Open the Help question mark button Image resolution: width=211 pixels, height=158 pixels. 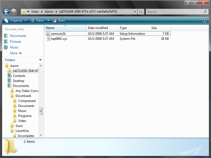(204, 21)
